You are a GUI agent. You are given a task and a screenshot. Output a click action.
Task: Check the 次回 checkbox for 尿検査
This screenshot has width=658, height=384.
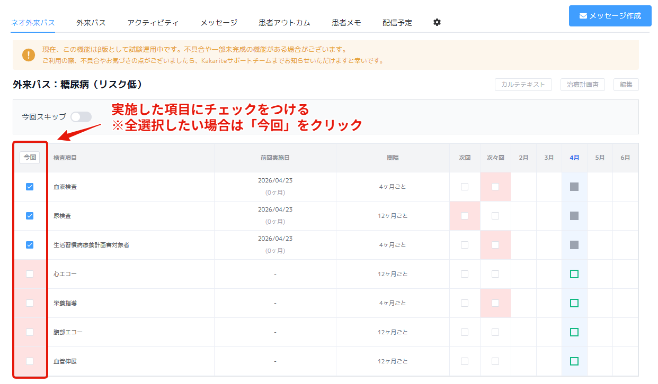pyautogui.click(x=465, y=216)
